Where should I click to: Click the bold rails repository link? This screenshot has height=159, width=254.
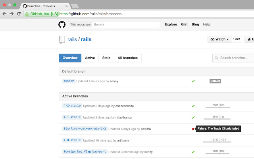click(86, 39)
